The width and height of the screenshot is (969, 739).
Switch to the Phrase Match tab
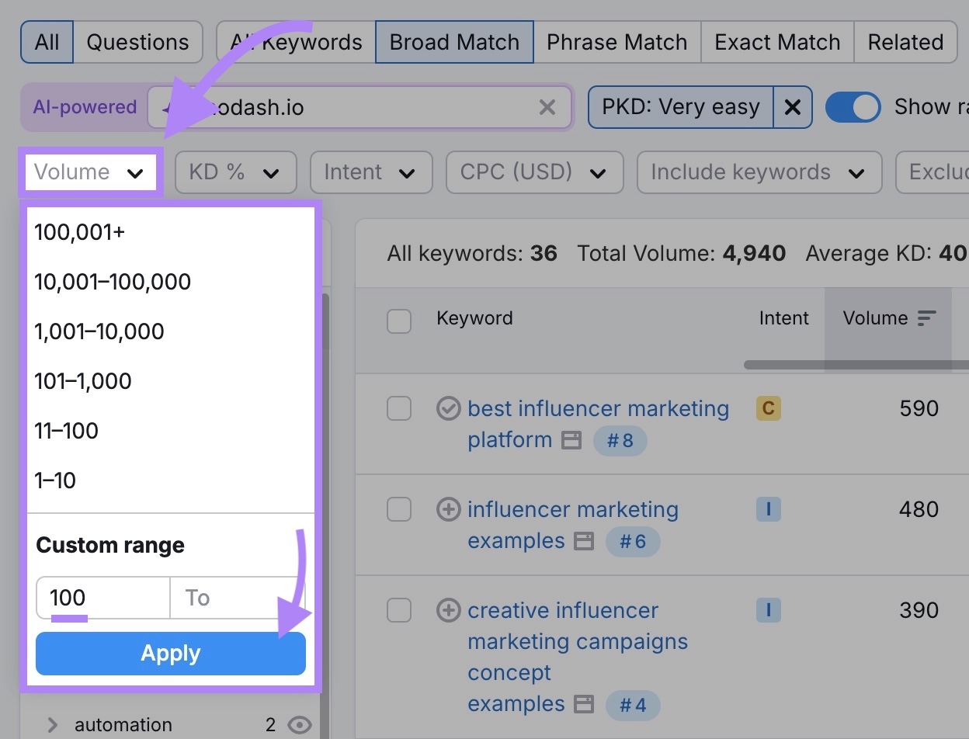pos(616,42)
